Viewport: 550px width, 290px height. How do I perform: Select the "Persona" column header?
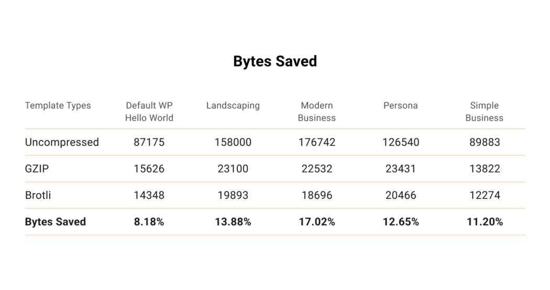(401, 105)
